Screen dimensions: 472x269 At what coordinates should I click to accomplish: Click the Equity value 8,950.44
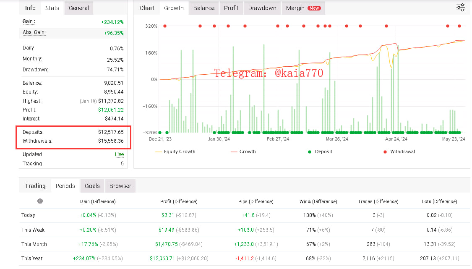(114, 92)
